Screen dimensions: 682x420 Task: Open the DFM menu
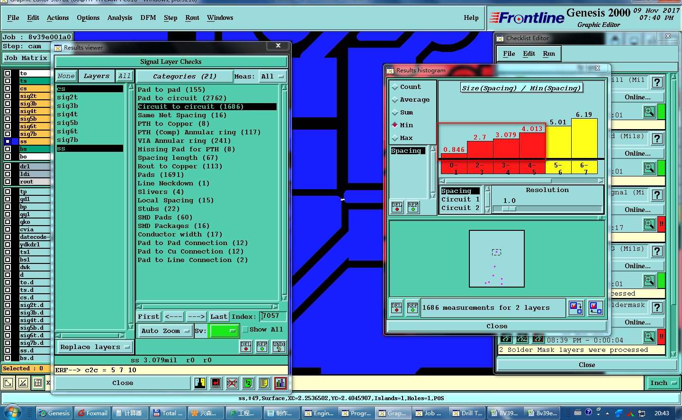[148, 18]
